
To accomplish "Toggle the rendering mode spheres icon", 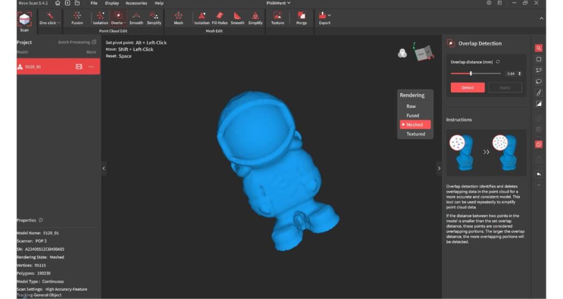I will [x=402, y=53].
